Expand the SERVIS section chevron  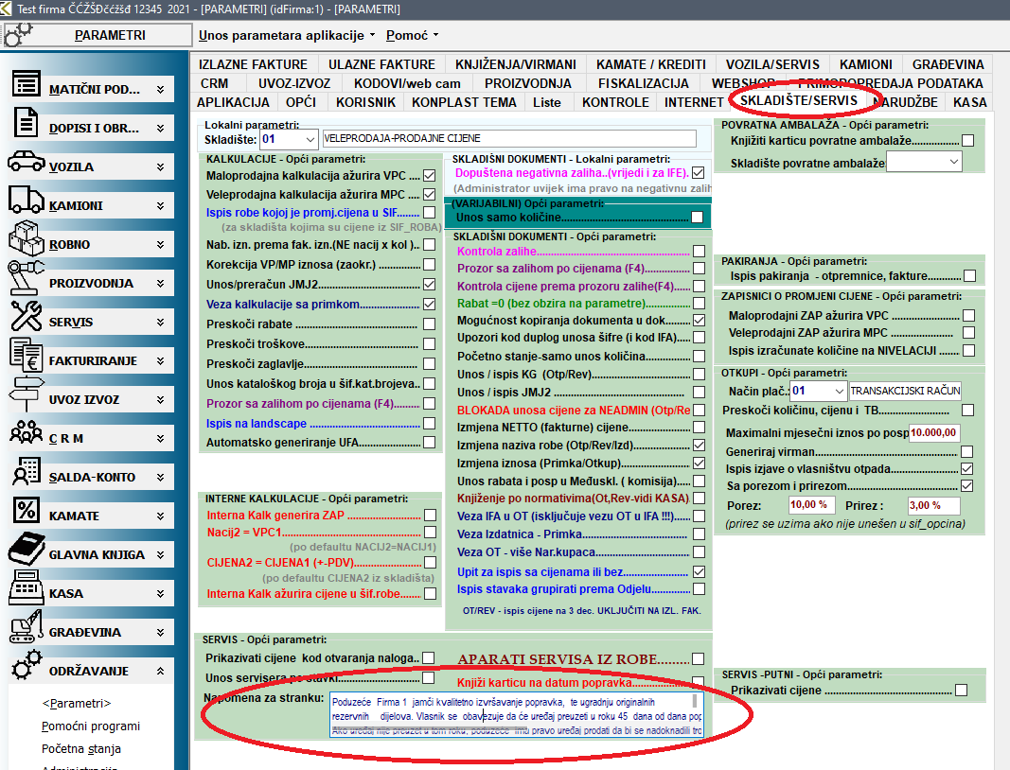[x=160, y=322]
